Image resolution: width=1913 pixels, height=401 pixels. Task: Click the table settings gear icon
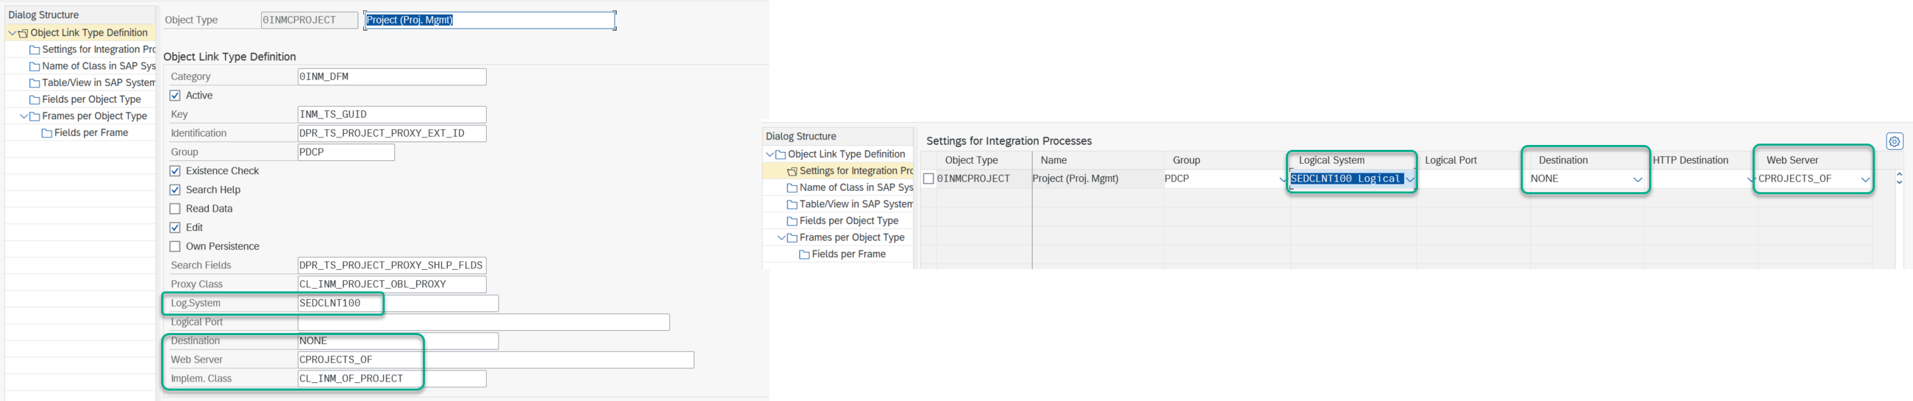[1894, 141]
